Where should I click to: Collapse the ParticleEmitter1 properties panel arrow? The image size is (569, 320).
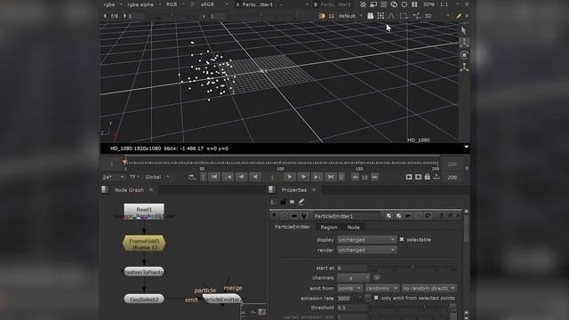(274, 215)
